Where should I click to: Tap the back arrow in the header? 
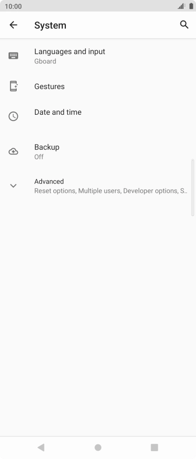click(14, 25)
